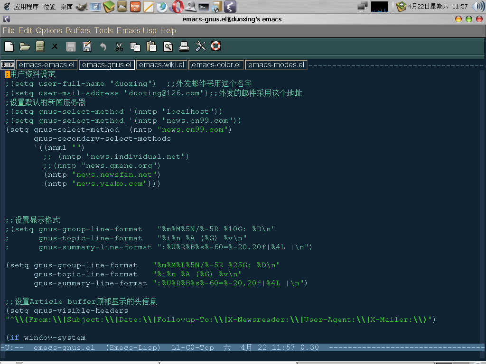
Task: Click the X kill buffer icon
Action: 55,46
